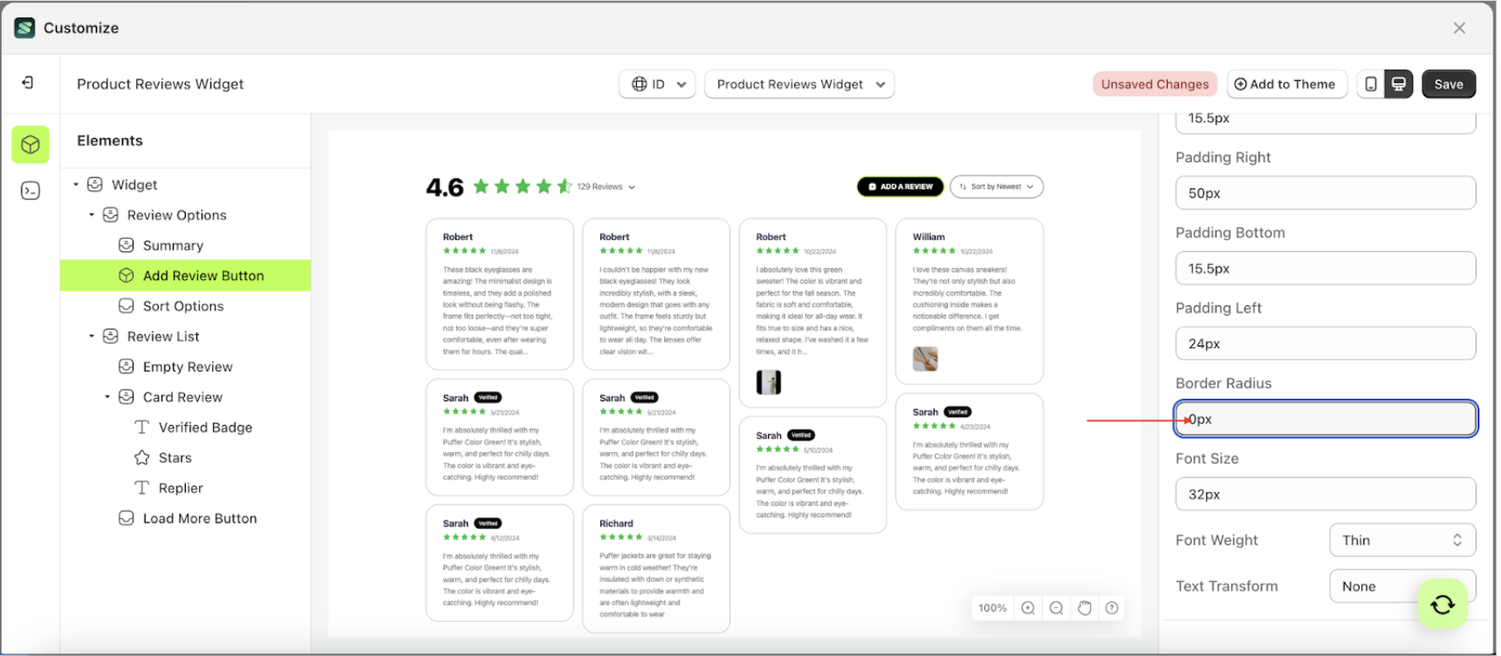Open the Font Weight Thin dropdown
1501x656 pixels.
pos(1402,540)
